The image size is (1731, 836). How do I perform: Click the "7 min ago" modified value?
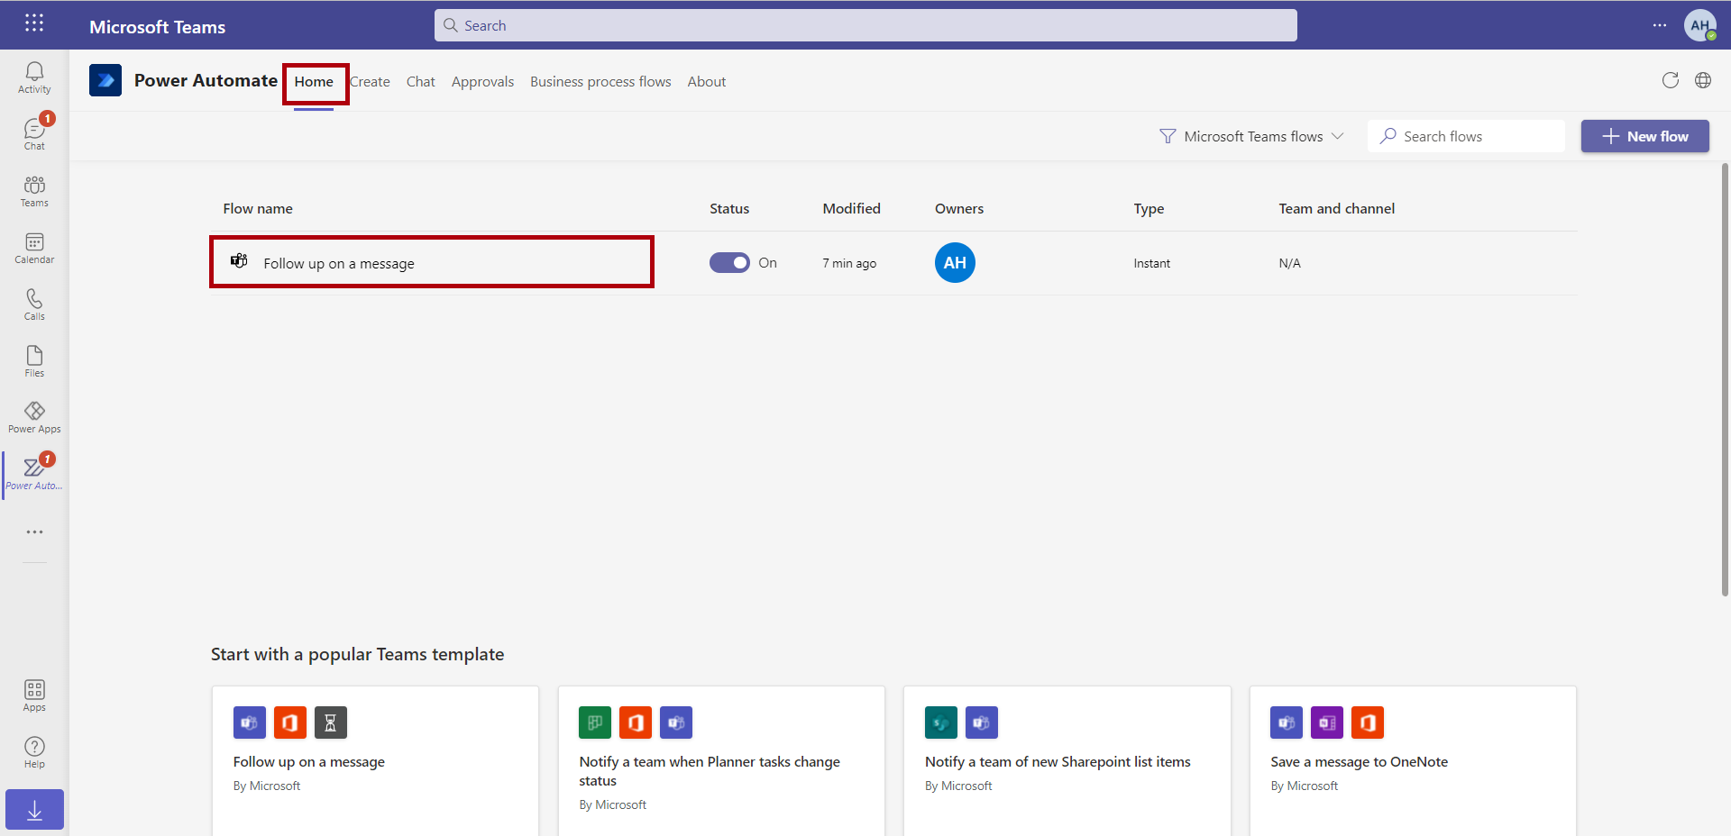pyautogui.click(x=849, y=264)
